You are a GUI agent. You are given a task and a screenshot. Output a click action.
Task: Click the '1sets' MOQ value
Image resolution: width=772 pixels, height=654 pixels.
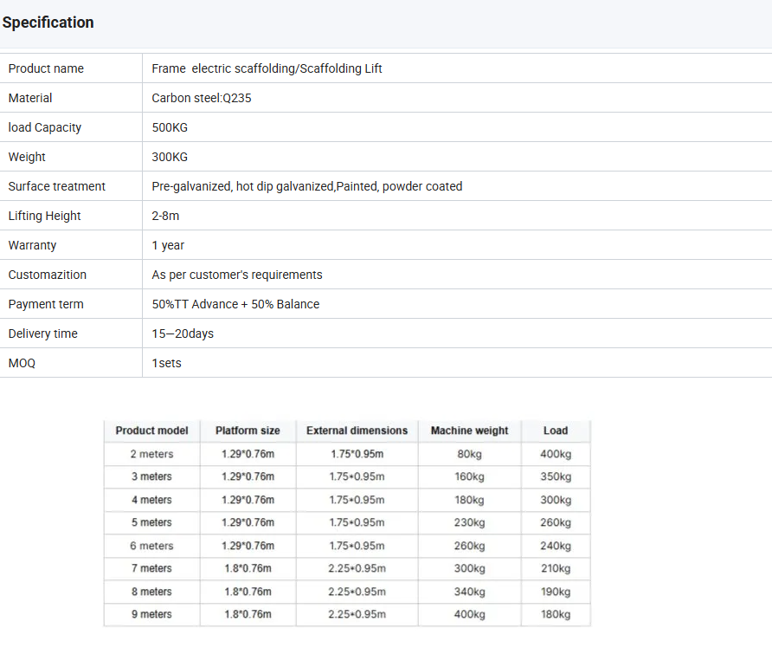[x=167, y=363]
